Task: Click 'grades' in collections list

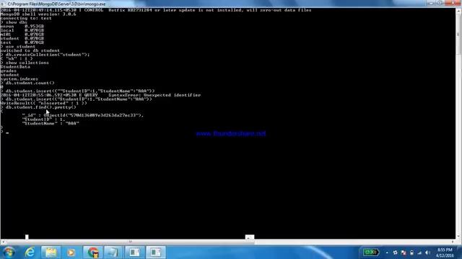Action: (9, 71)
